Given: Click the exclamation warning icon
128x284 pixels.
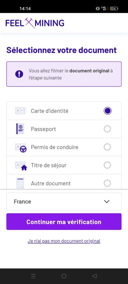Looking at the screenshot, I should point(19,74).
